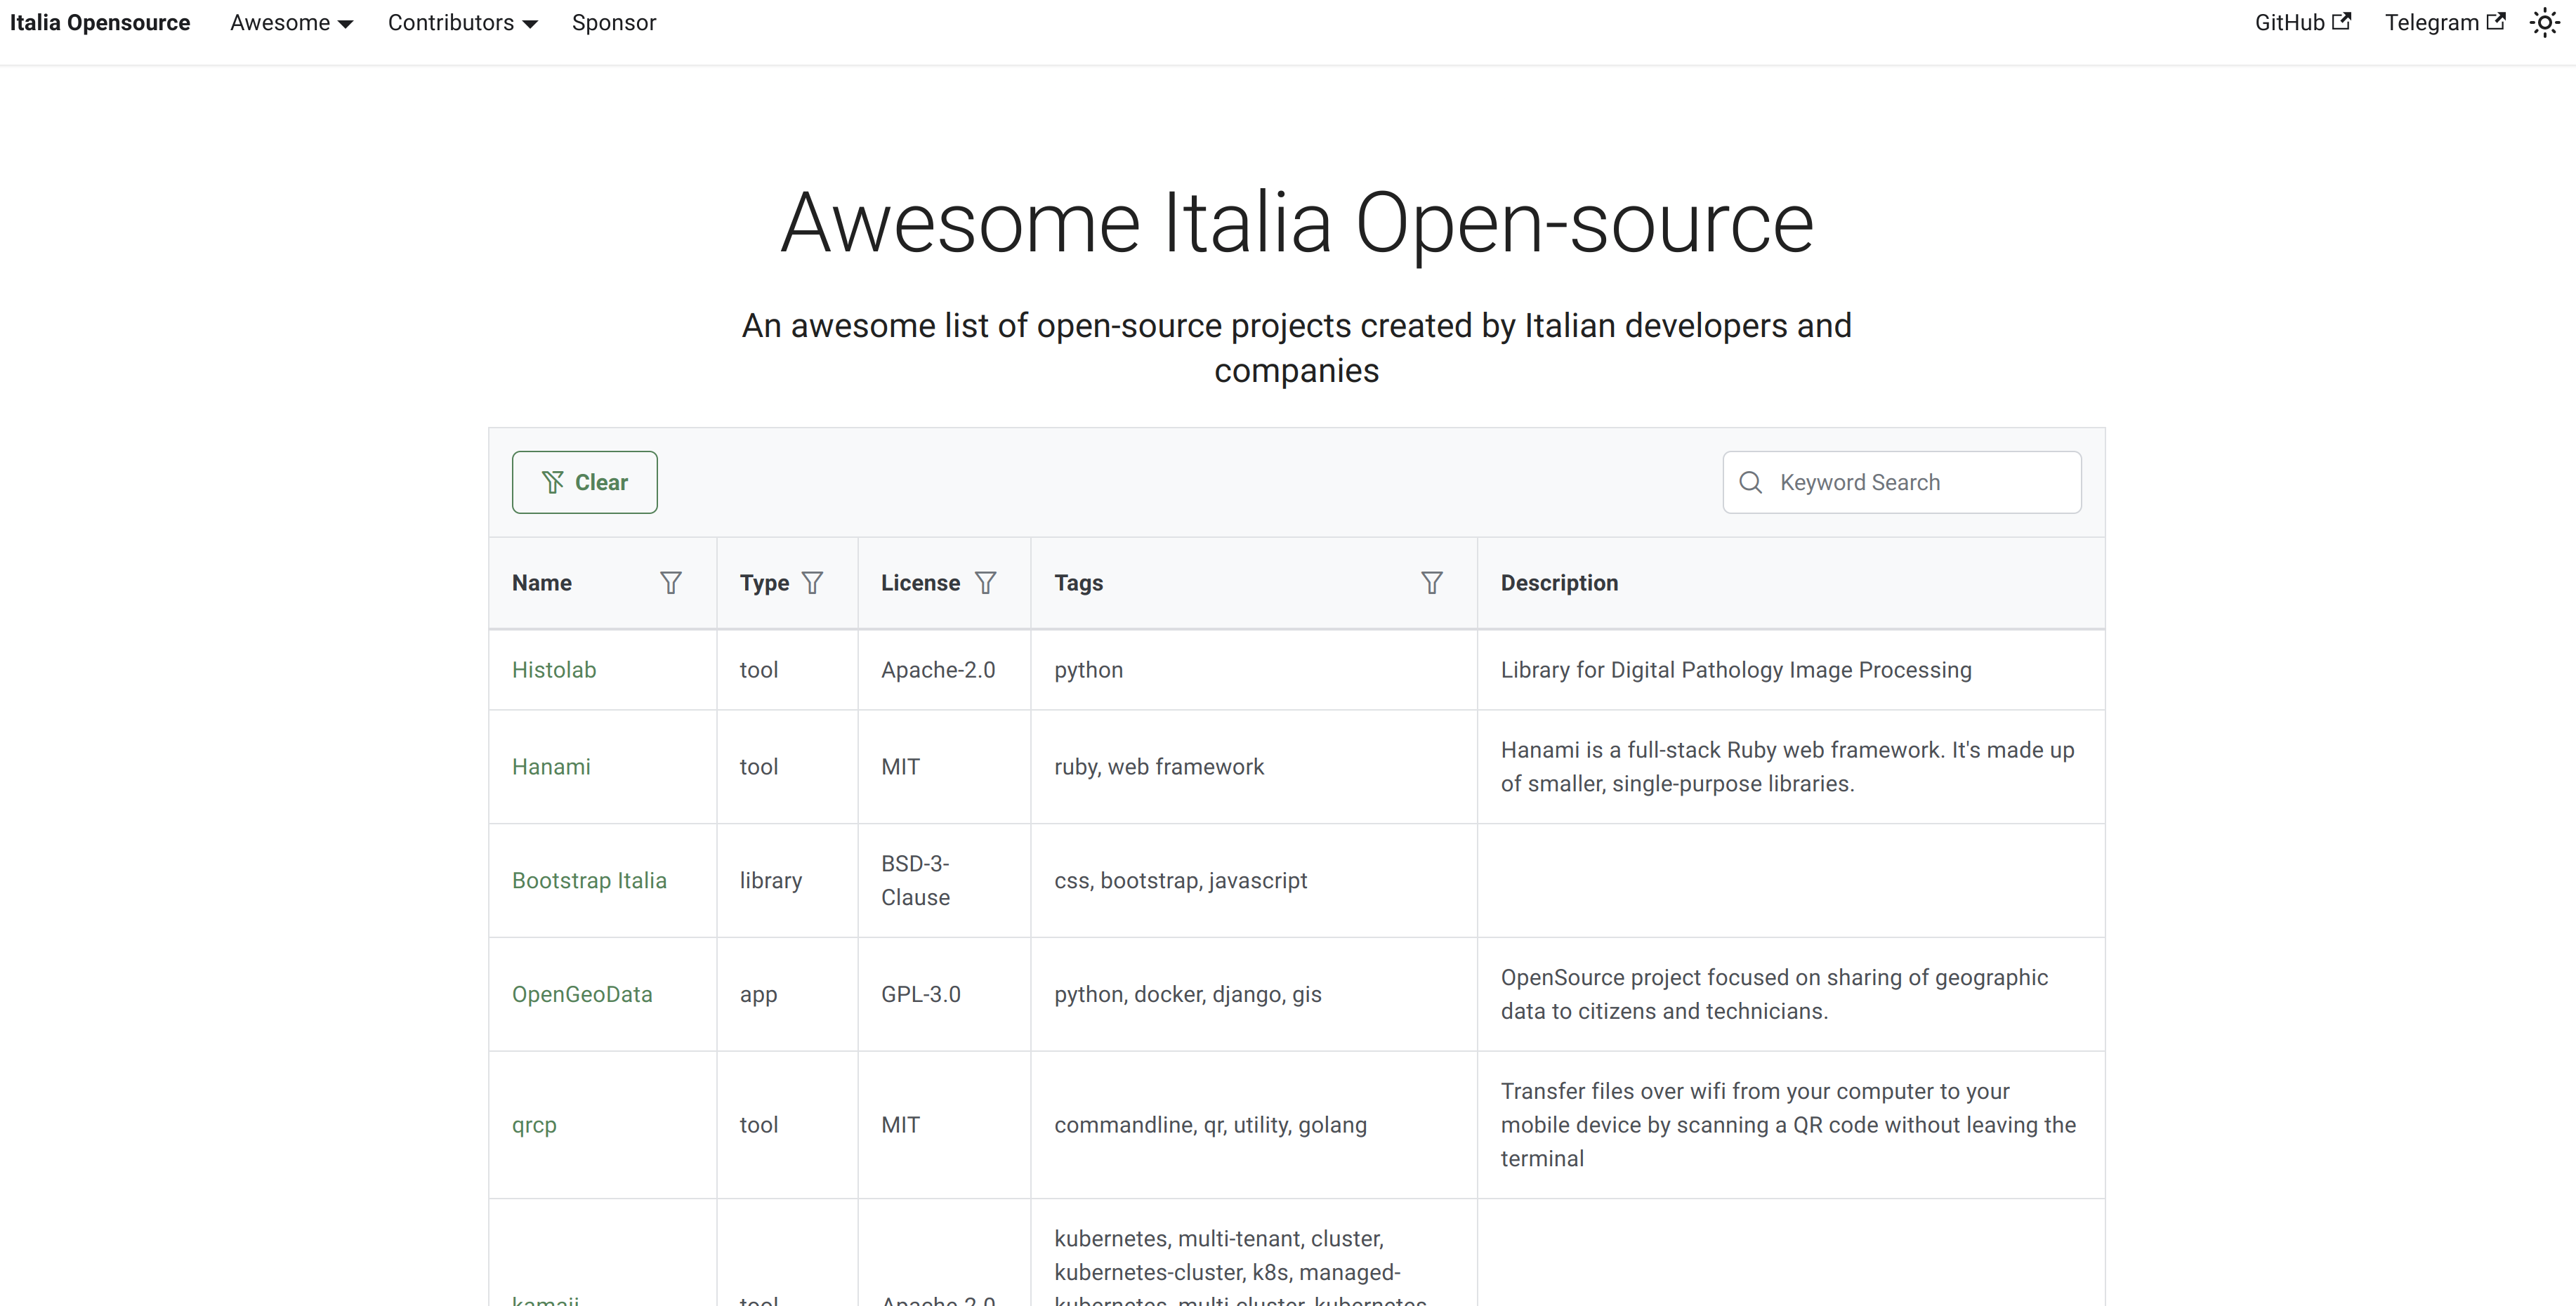Viewport: 2576px width, 1306px height.
Task: Click the Type column header text
Action: click(x=764, y=583)
